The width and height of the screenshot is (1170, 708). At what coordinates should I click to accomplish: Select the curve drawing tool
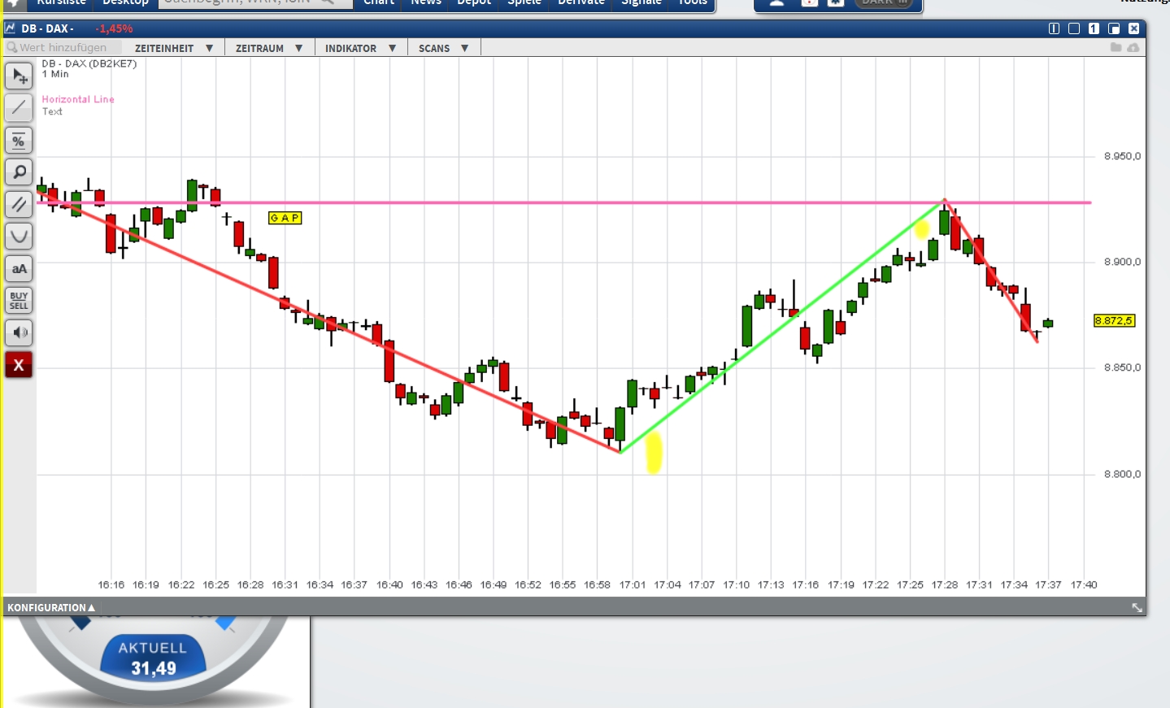click(x=18, y=236)
